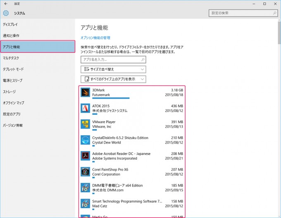
Task: Click the 3DMark size usage bar
Action: 111,98
